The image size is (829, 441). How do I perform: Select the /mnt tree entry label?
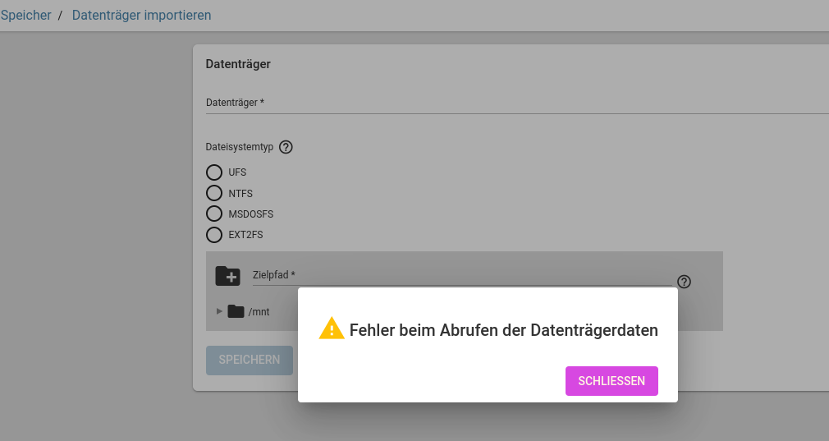[259, 312]
